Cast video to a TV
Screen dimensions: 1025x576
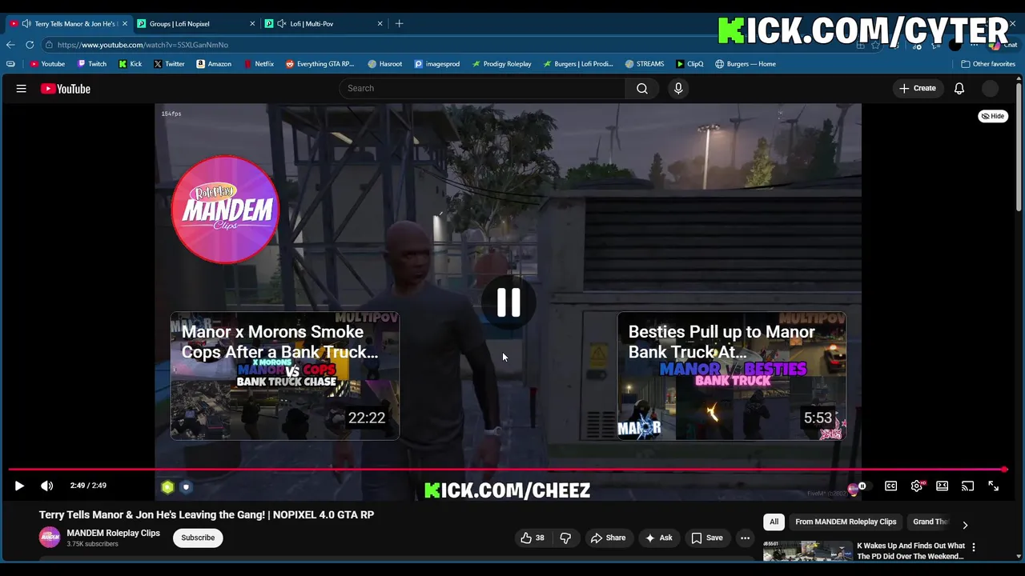[x=967, y=486]
